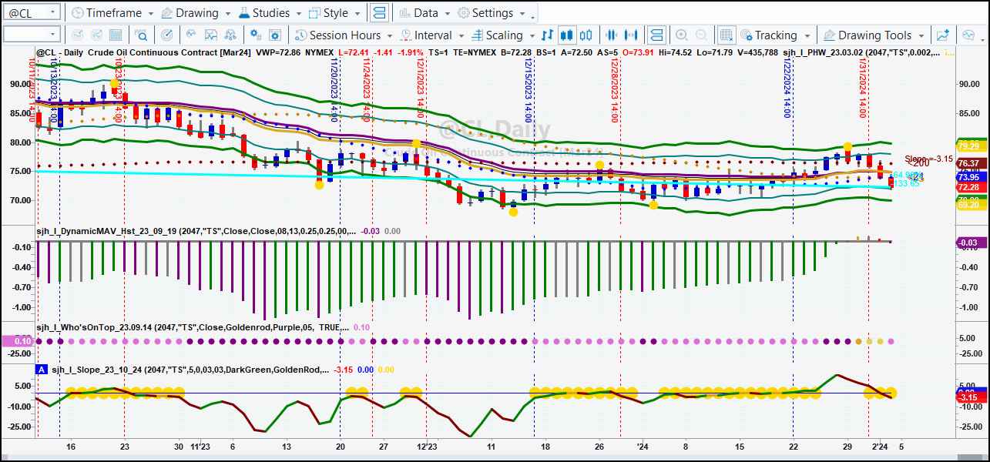
Task: Click the sjh_I_PHW_23.03.02 study label
Action: [x=861, y=52]
